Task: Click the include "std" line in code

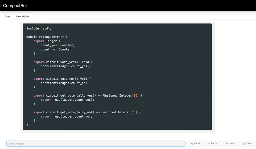Action: (x=39, y=28)
